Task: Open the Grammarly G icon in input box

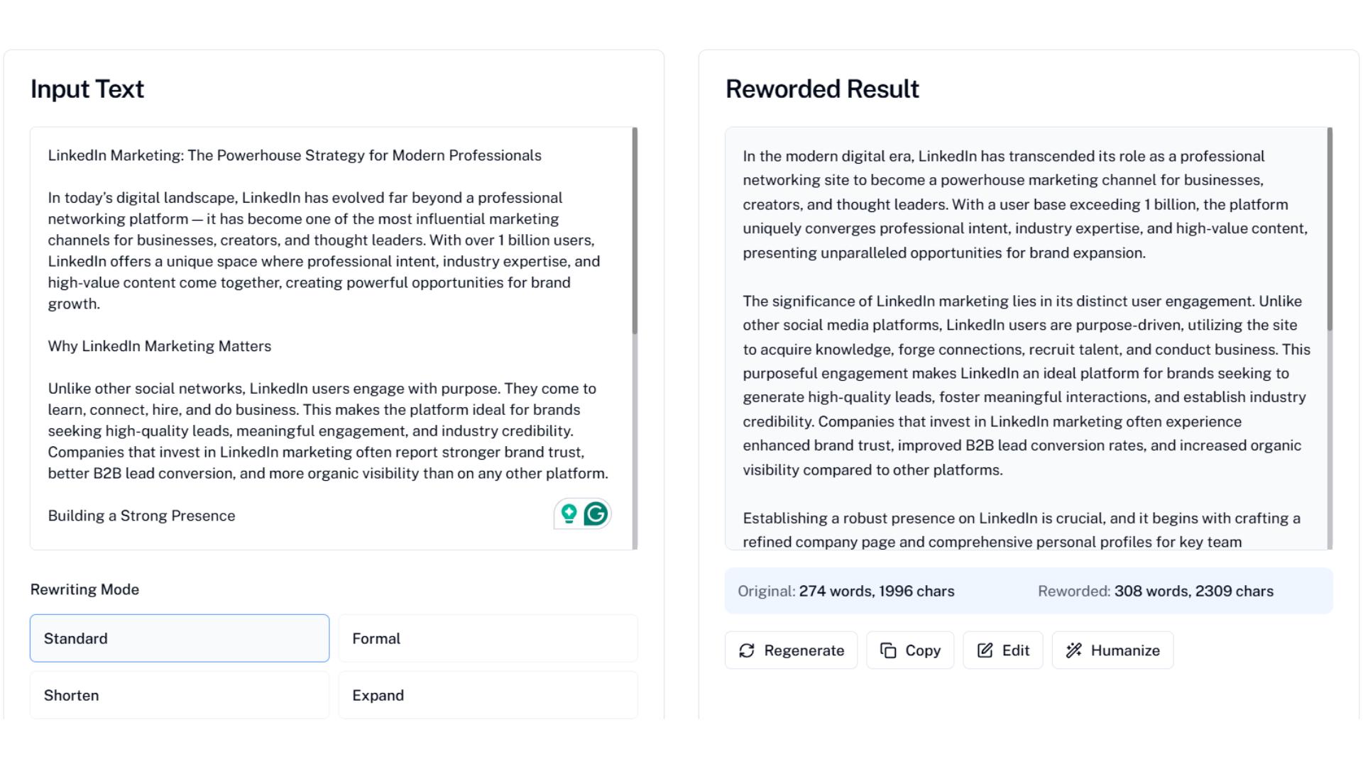Action: coord(596,514)
